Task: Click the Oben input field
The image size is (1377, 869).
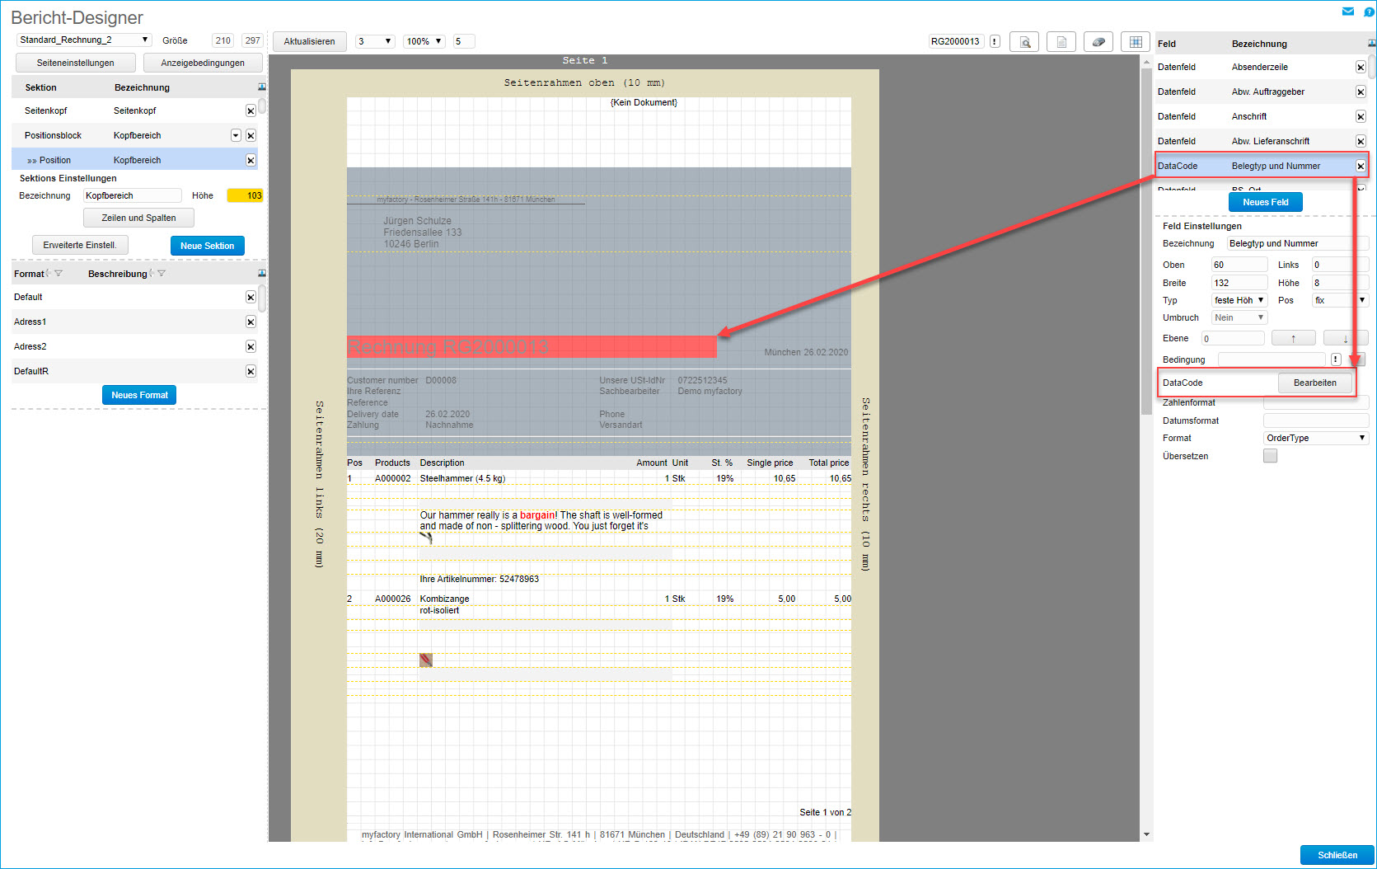Action: (x=1239, y=265)
